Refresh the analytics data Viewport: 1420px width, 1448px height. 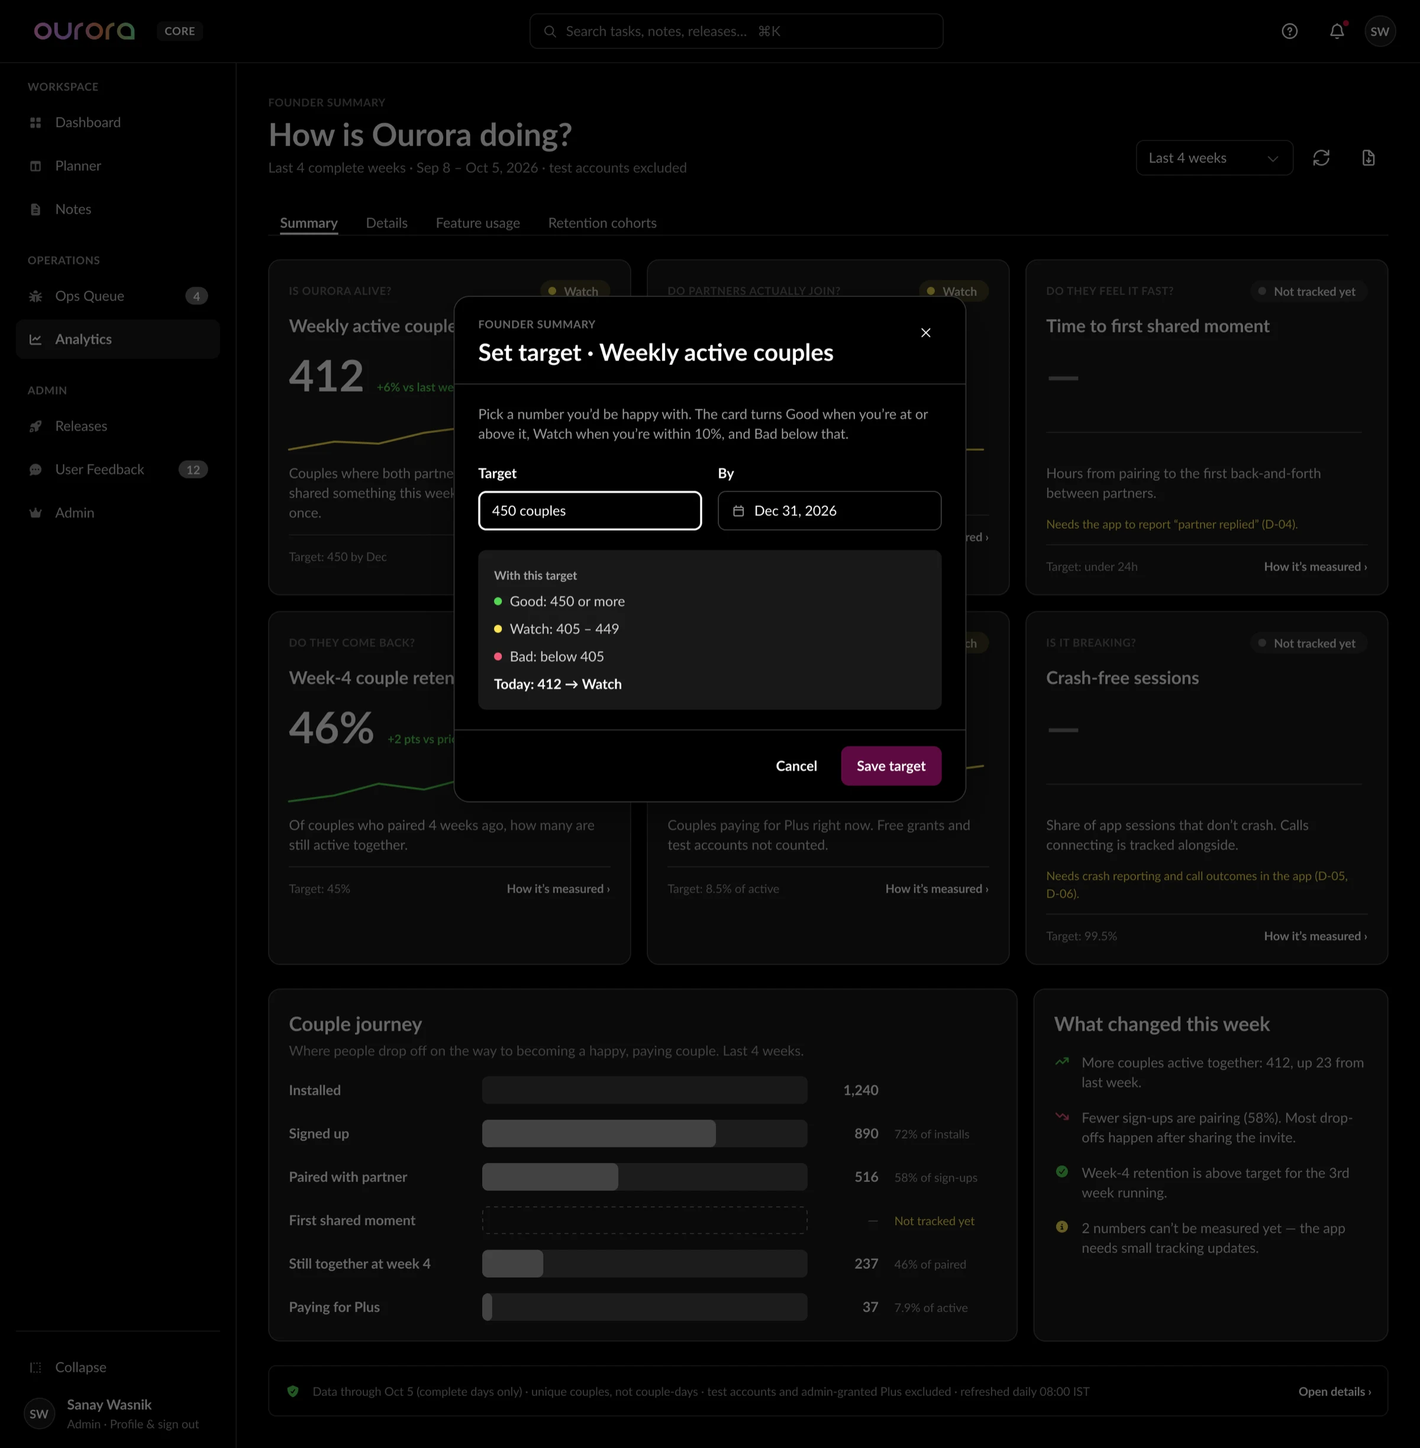pyautogui.click(x=1321, y=158)
